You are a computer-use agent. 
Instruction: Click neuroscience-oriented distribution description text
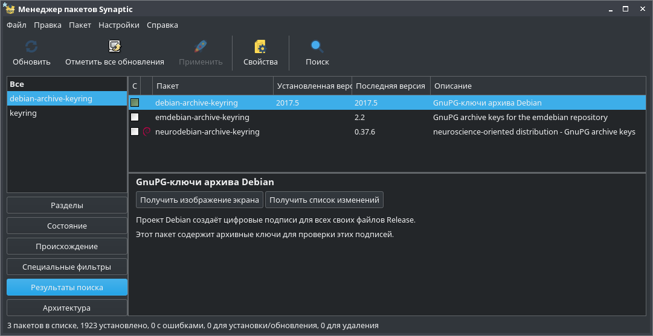pyautogui.click(x=535, y=132)
